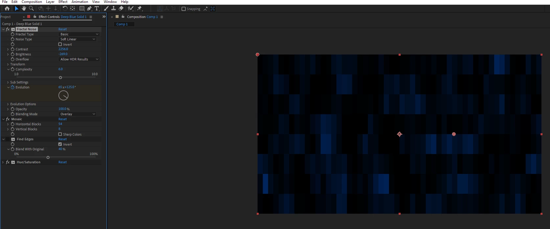Check Invert under Fractal Noise
The width and height of the screenshot is (550, 229).
[60, 44]
